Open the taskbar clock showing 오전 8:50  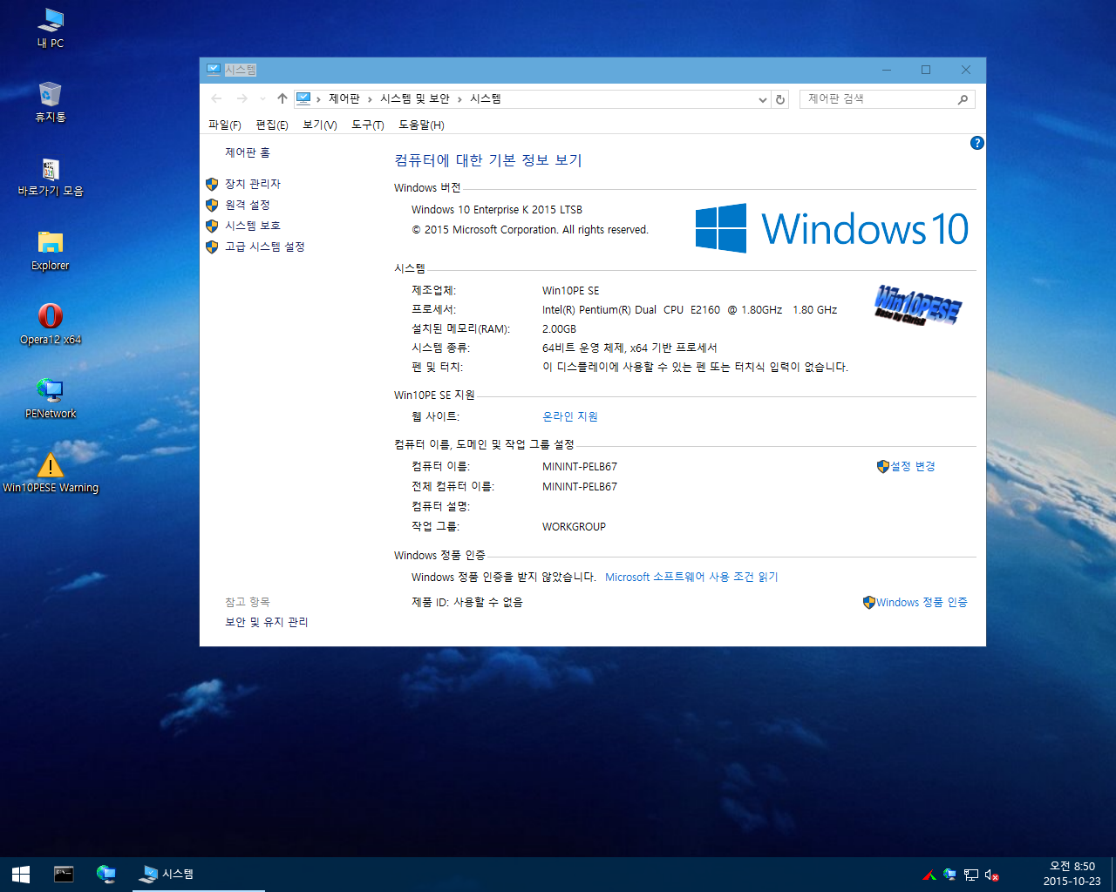point(1072,874)
